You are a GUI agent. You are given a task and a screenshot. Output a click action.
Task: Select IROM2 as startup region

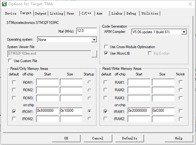click(90, 119)
